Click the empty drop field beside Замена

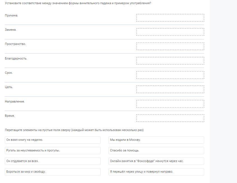[x=170, y=32]
